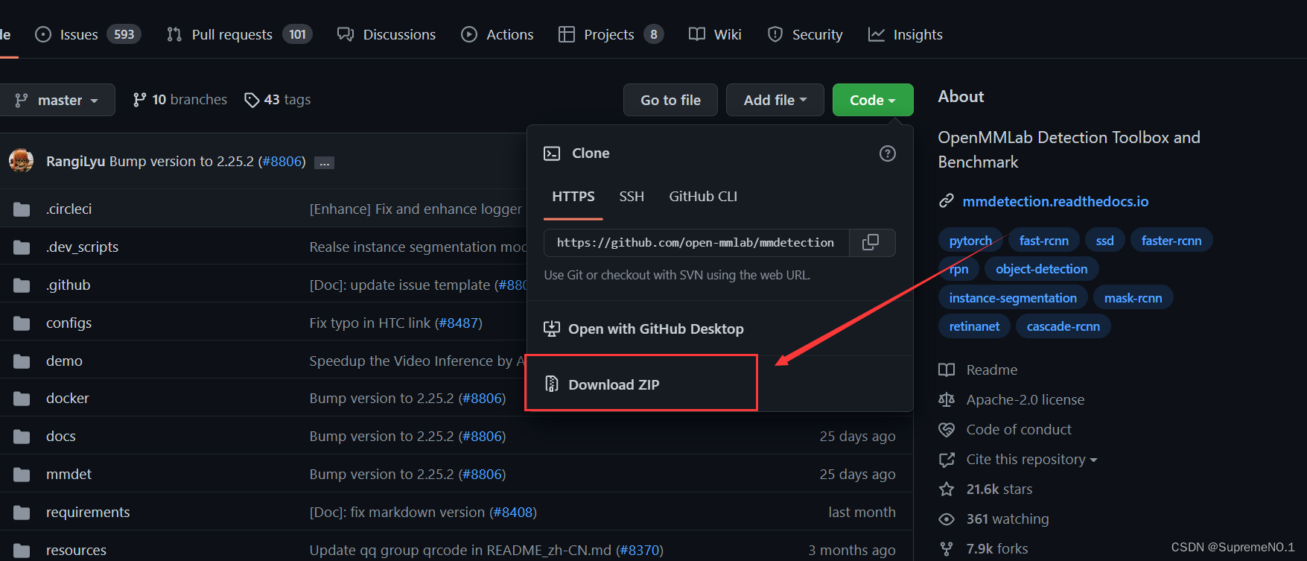Open commit link #8806 in header row
The image size is (1307, 561).
coord(282,162)
